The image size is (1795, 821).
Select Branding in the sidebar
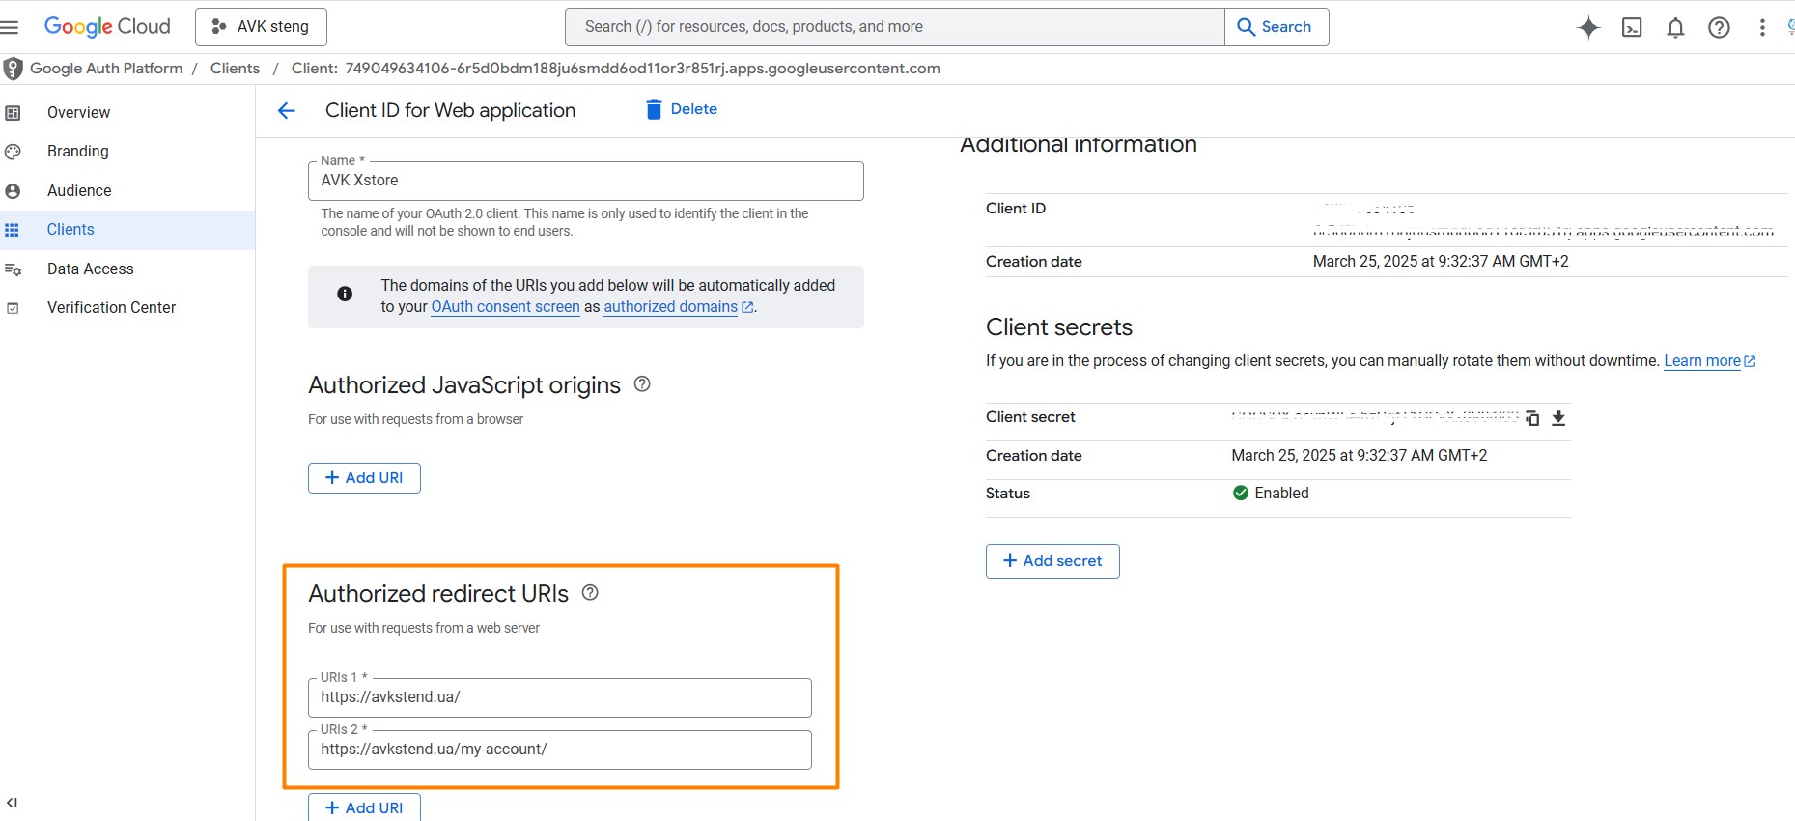[x=127, y=152]
